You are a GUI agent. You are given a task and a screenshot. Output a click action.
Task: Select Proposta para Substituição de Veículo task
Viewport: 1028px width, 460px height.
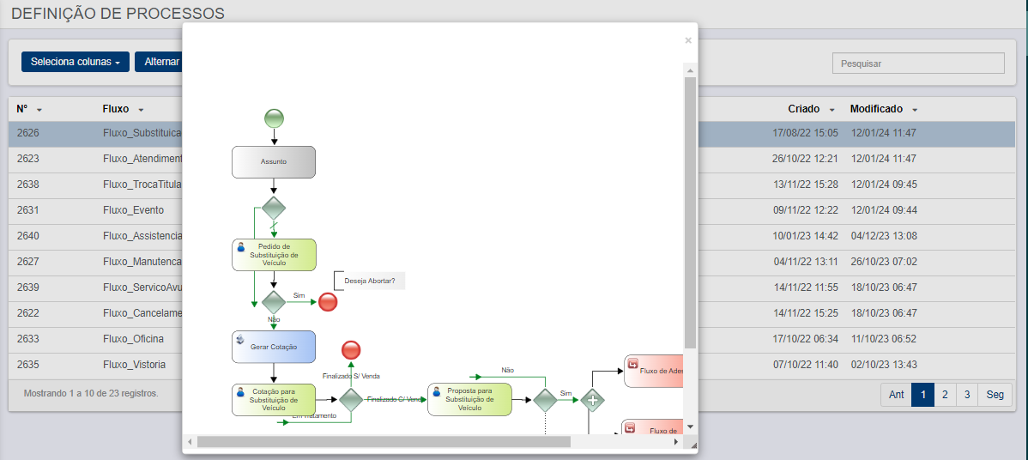469,400
